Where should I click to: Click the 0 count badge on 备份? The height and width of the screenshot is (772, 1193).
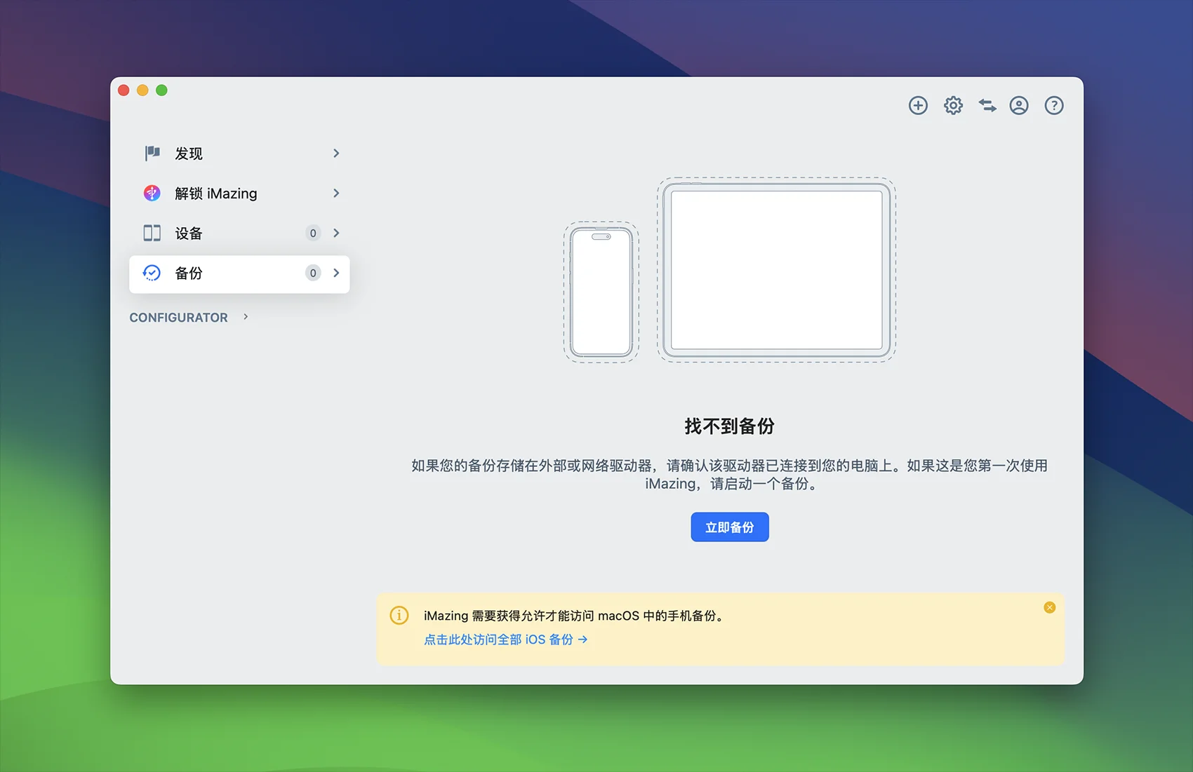(313, 273)
